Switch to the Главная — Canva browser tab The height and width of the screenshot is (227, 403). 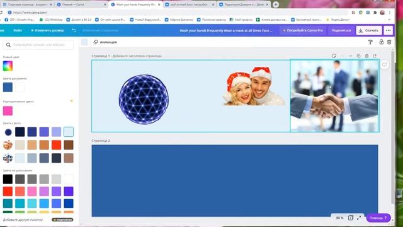pos(81,4)
